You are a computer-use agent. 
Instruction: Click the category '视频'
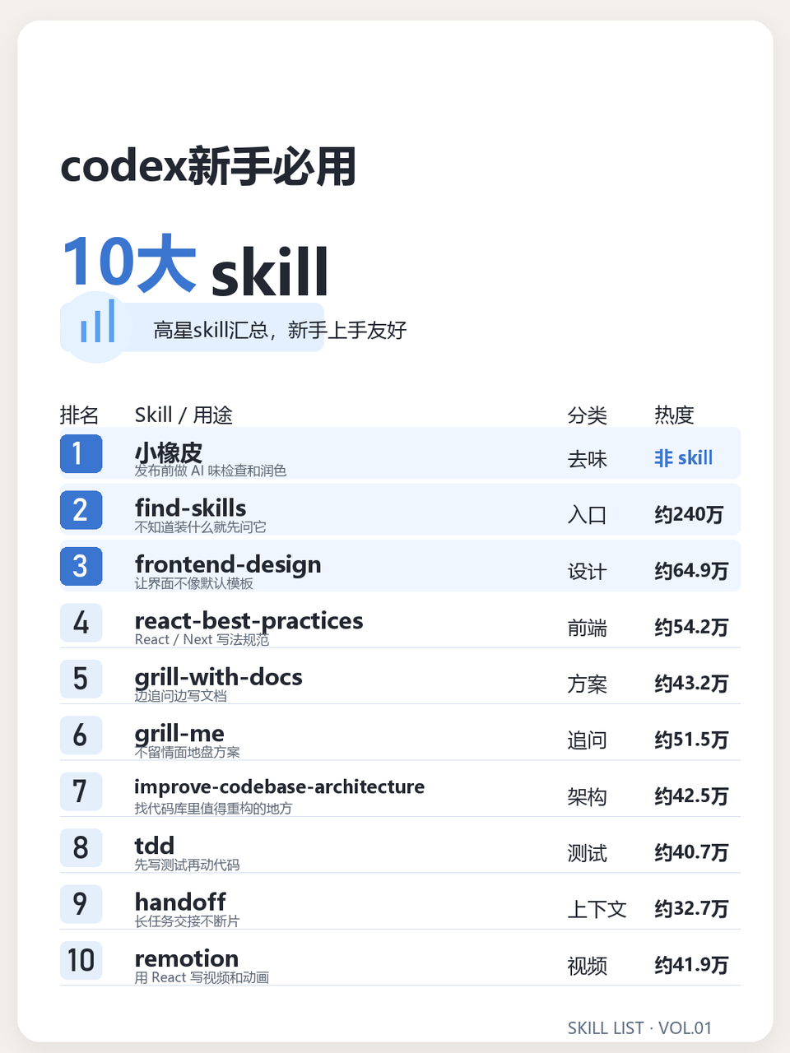click(x=587, y=966)
